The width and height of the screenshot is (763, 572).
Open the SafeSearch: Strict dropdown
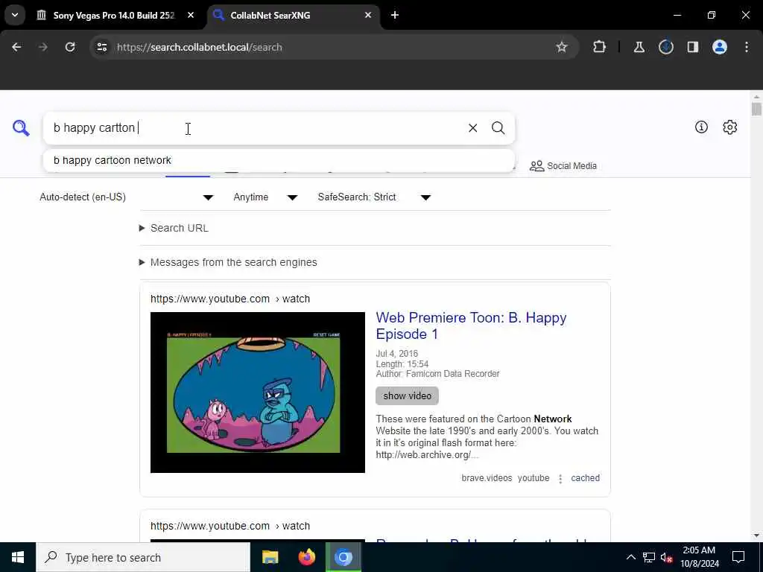pos(375,197)
